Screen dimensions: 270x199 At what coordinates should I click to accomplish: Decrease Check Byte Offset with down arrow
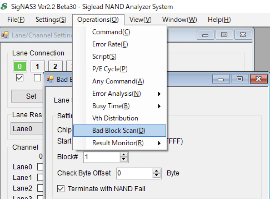(x=156, y=175)
